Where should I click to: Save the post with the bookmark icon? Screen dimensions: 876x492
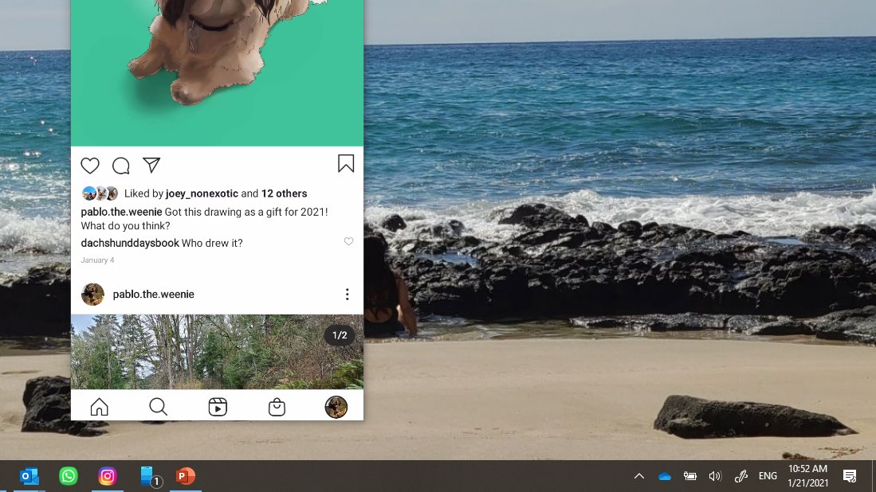[x=346, y=163]
